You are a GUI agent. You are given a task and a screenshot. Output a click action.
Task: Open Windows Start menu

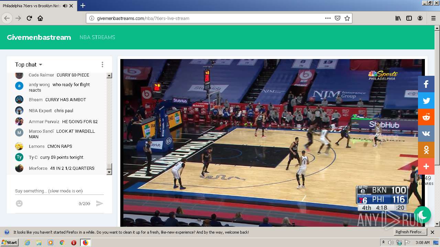click(x=9, y=243)
